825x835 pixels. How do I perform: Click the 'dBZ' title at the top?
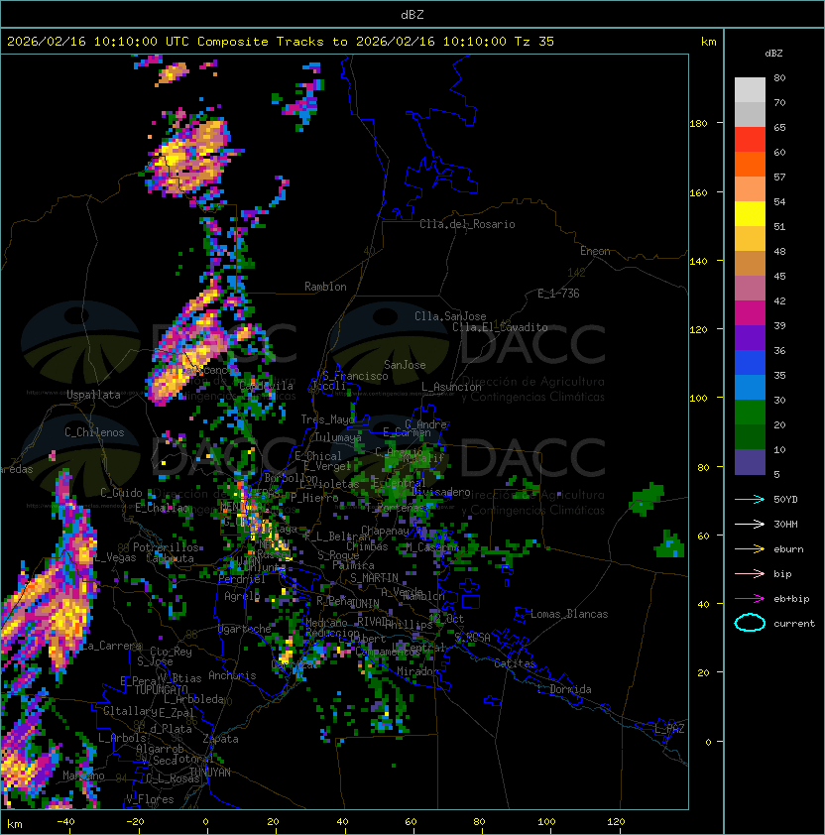coord(412,14)
